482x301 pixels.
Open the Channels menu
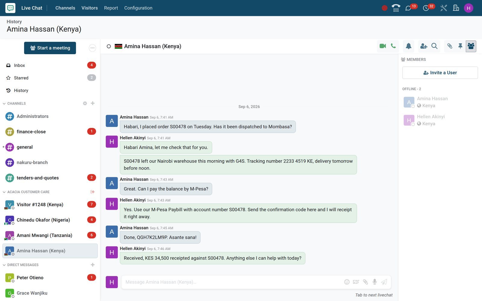coord(65,8)
